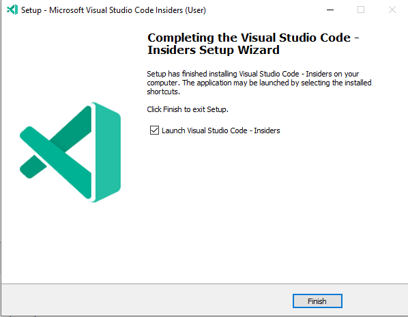408x317 pixels.
Task: Uncheck Launch Visual Studio Code - Insiders checkbox
Action: click(154, 130)
